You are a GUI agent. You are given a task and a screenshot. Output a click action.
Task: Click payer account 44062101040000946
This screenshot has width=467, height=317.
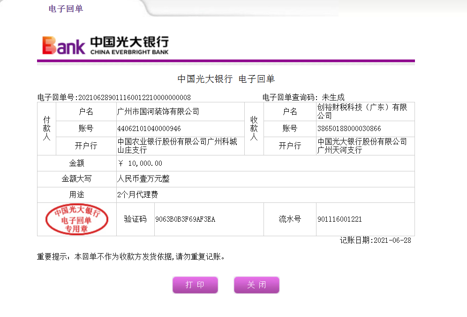coord(149,129)
